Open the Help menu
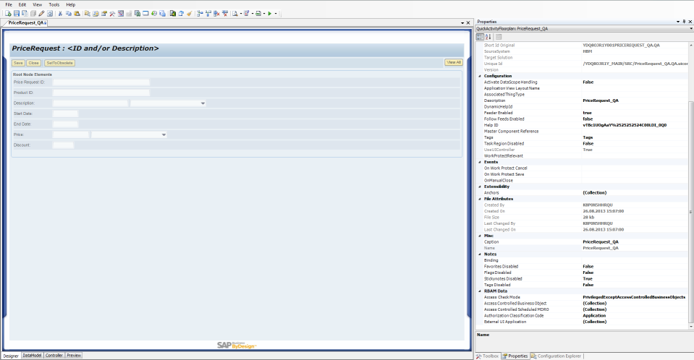 71,4
